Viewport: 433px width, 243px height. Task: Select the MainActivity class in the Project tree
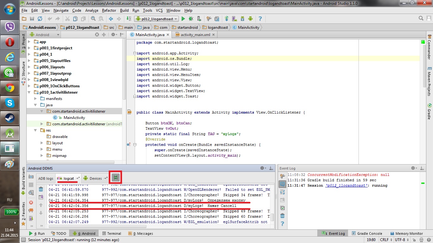pos(74,118)
